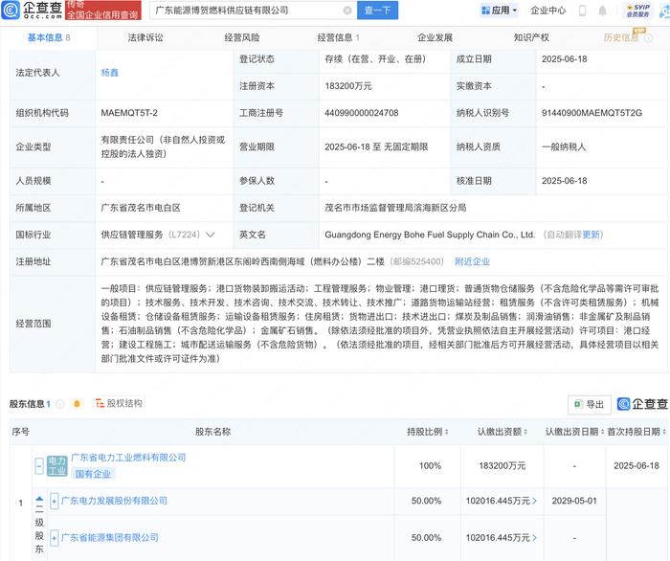Switch to the 历史信息 tab
The width and height of the screenshot is (670, 561).
click(x=621, y=38)
